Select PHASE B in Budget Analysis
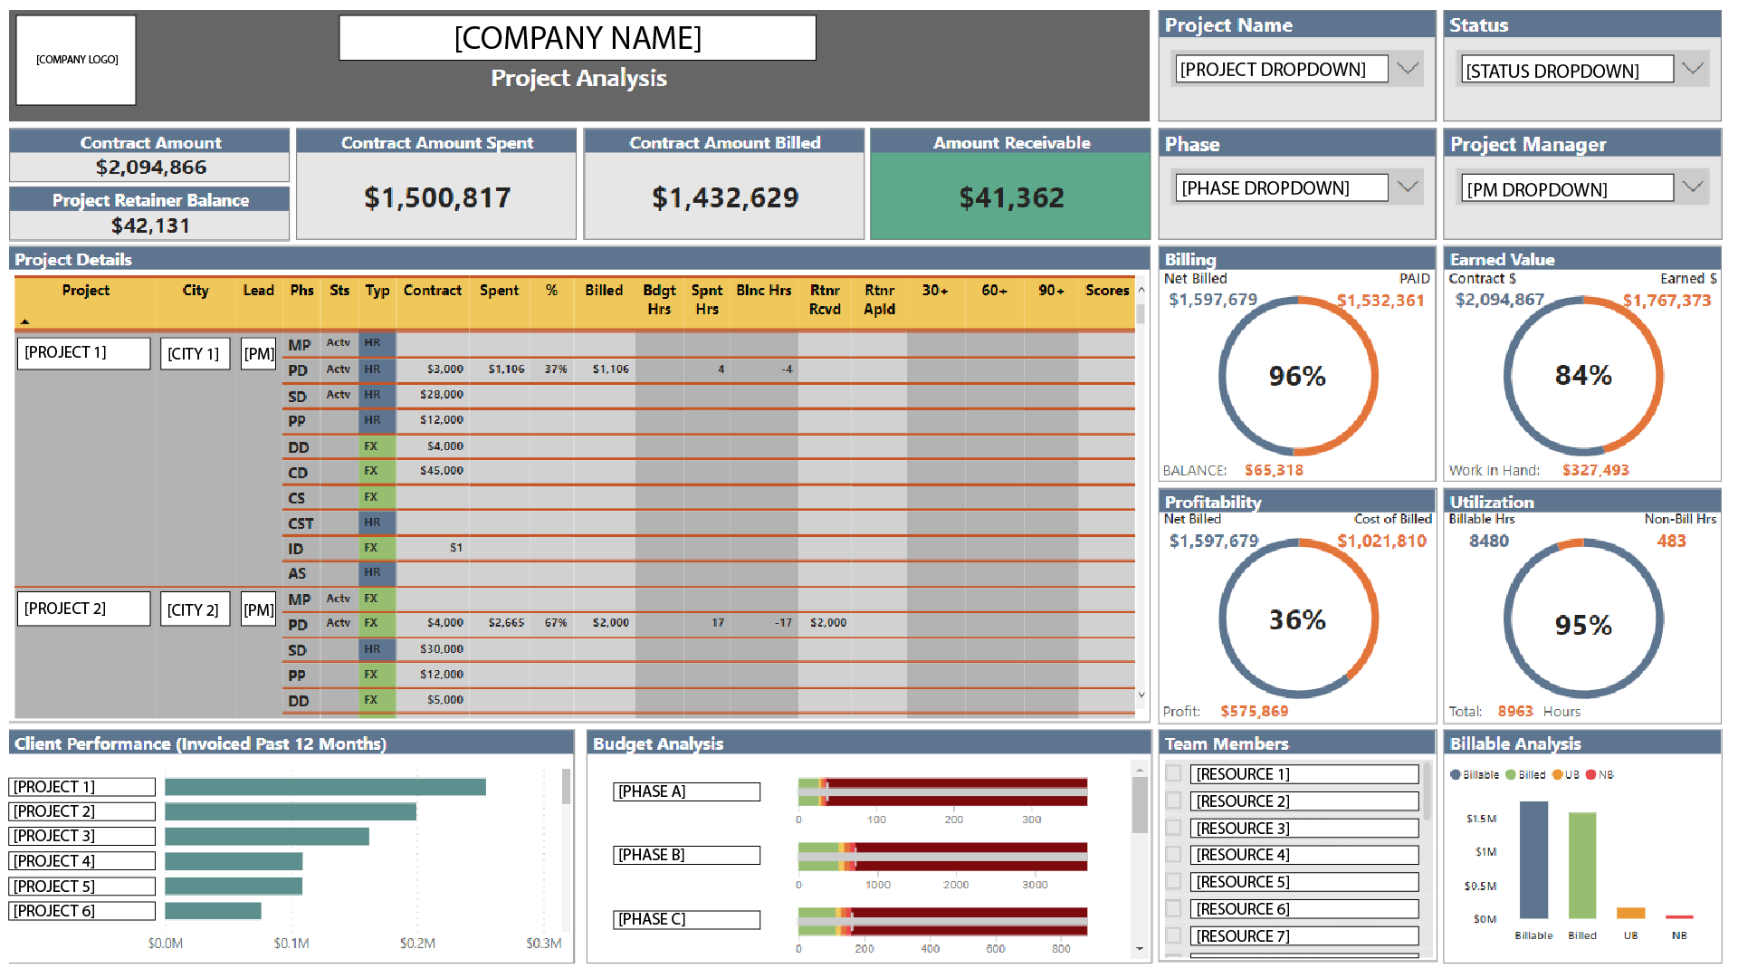 pyautogui.click(x=686, y=855)
